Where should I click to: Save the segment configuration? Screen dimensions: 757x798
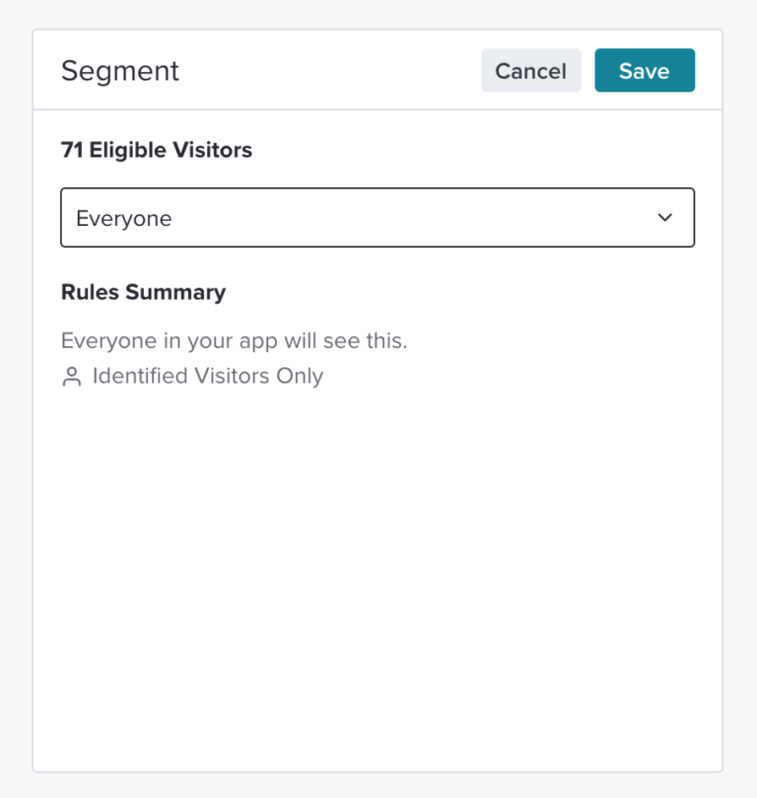tap(644, 70)
